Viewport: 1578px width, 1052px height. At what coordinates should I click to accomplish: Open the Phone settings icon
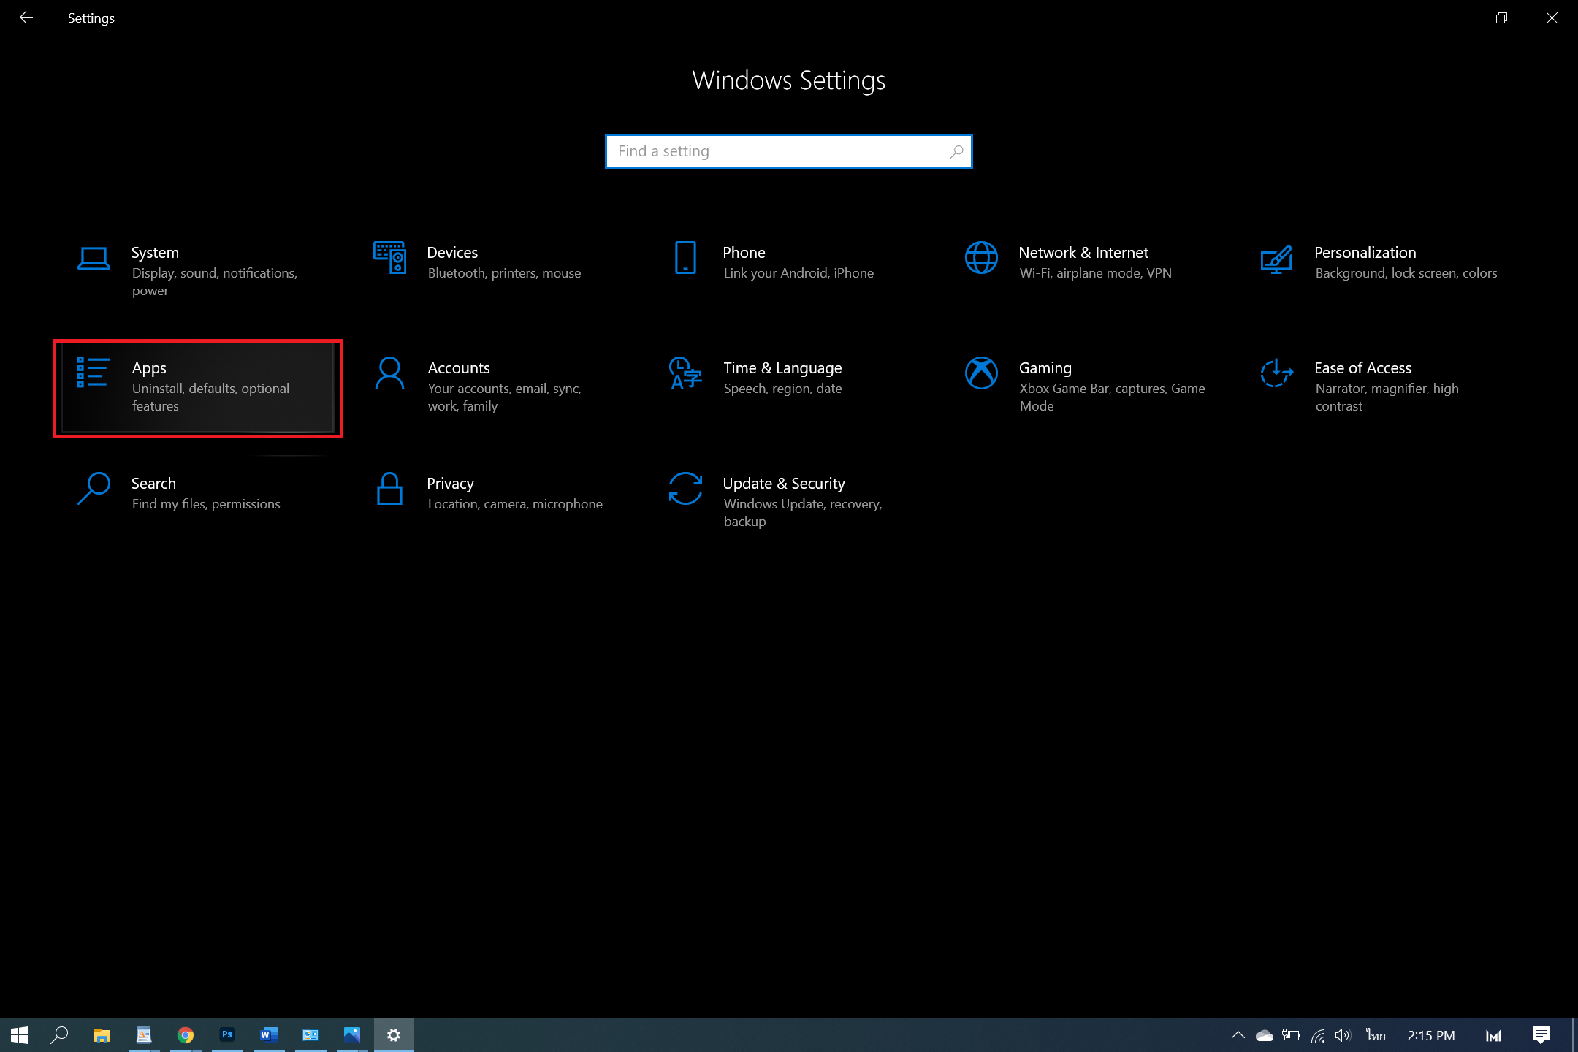point(685,258)
